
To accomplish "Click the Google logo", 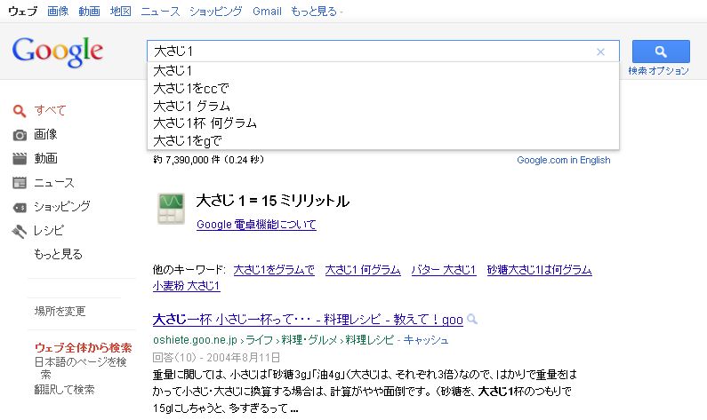I will pos(58,52).
